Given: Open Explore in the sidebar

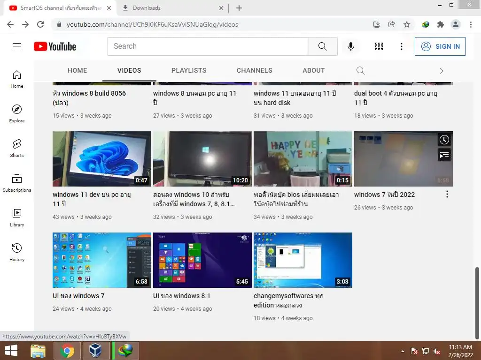Looking at the screenshot, I should pyautogui.click(x=17, y=113).
